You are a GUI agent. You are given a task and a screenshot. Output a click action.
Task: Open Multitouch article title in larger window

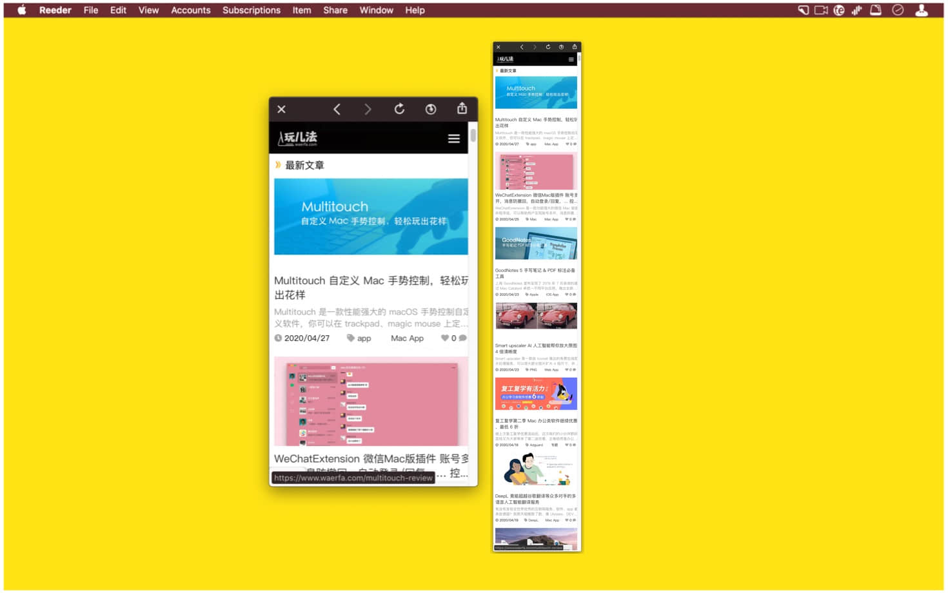click(x=371, y=287)
